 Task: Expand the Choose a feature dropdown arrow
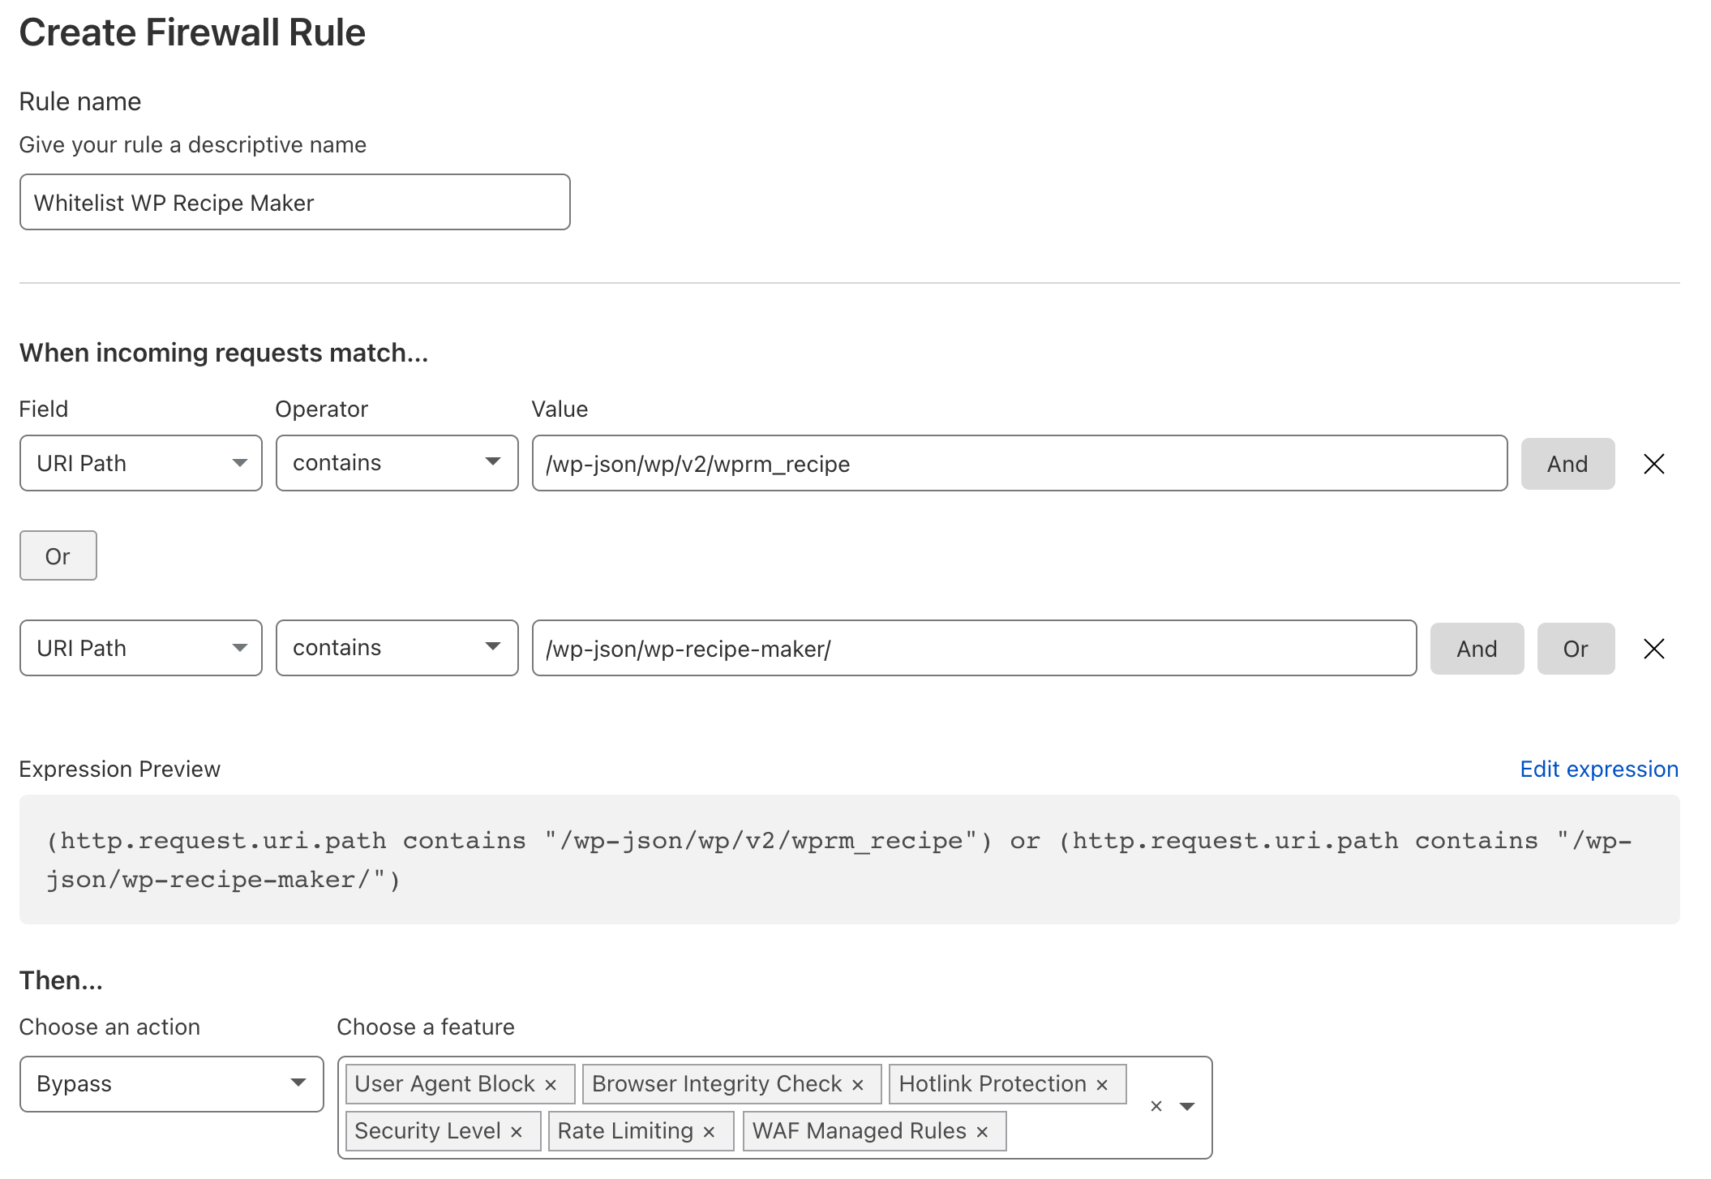pyautogui.click(x=1187, y=1107)
